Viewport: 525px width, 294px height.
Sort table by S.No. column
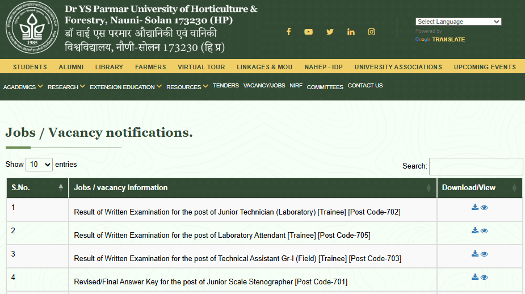(37, 188)
